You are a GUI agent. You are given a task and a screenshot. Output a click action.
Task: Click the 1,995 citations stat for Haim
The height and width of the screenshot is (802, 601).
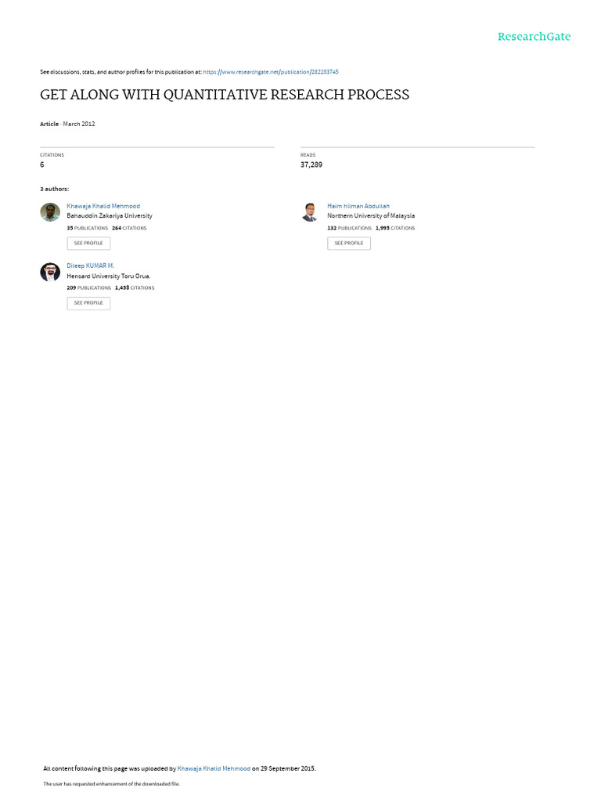point(395,228)
